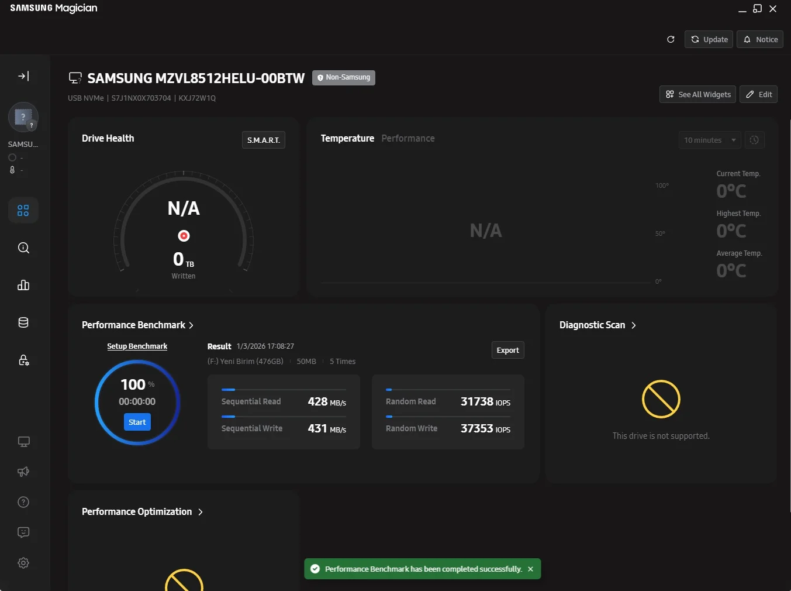791x591 pixels.
Task: Click the drive serial S7J1NX0X703704 text
Action: coord(141,98)
